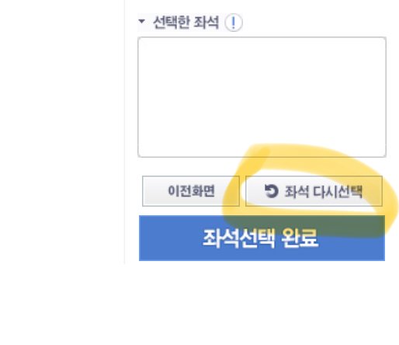
Task: Confirm seats with 좌석선택 완료
Action: click(x=262, y=238)
